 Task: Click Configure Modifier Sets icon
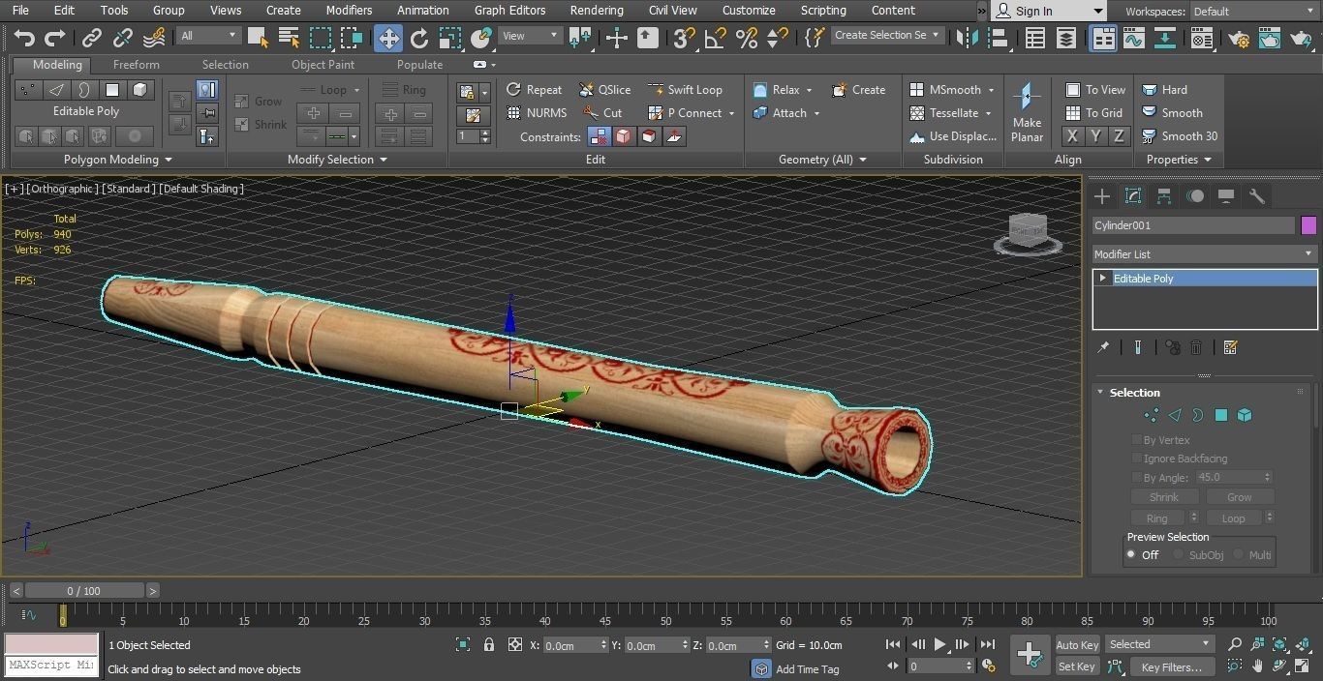(1231, 347)
